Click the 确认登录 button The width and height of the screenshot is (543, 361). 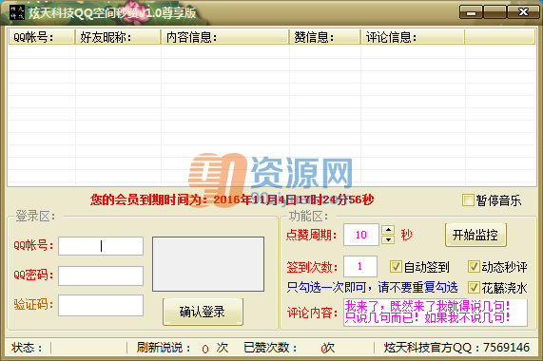pyautogui.click(x=203, y=312)
